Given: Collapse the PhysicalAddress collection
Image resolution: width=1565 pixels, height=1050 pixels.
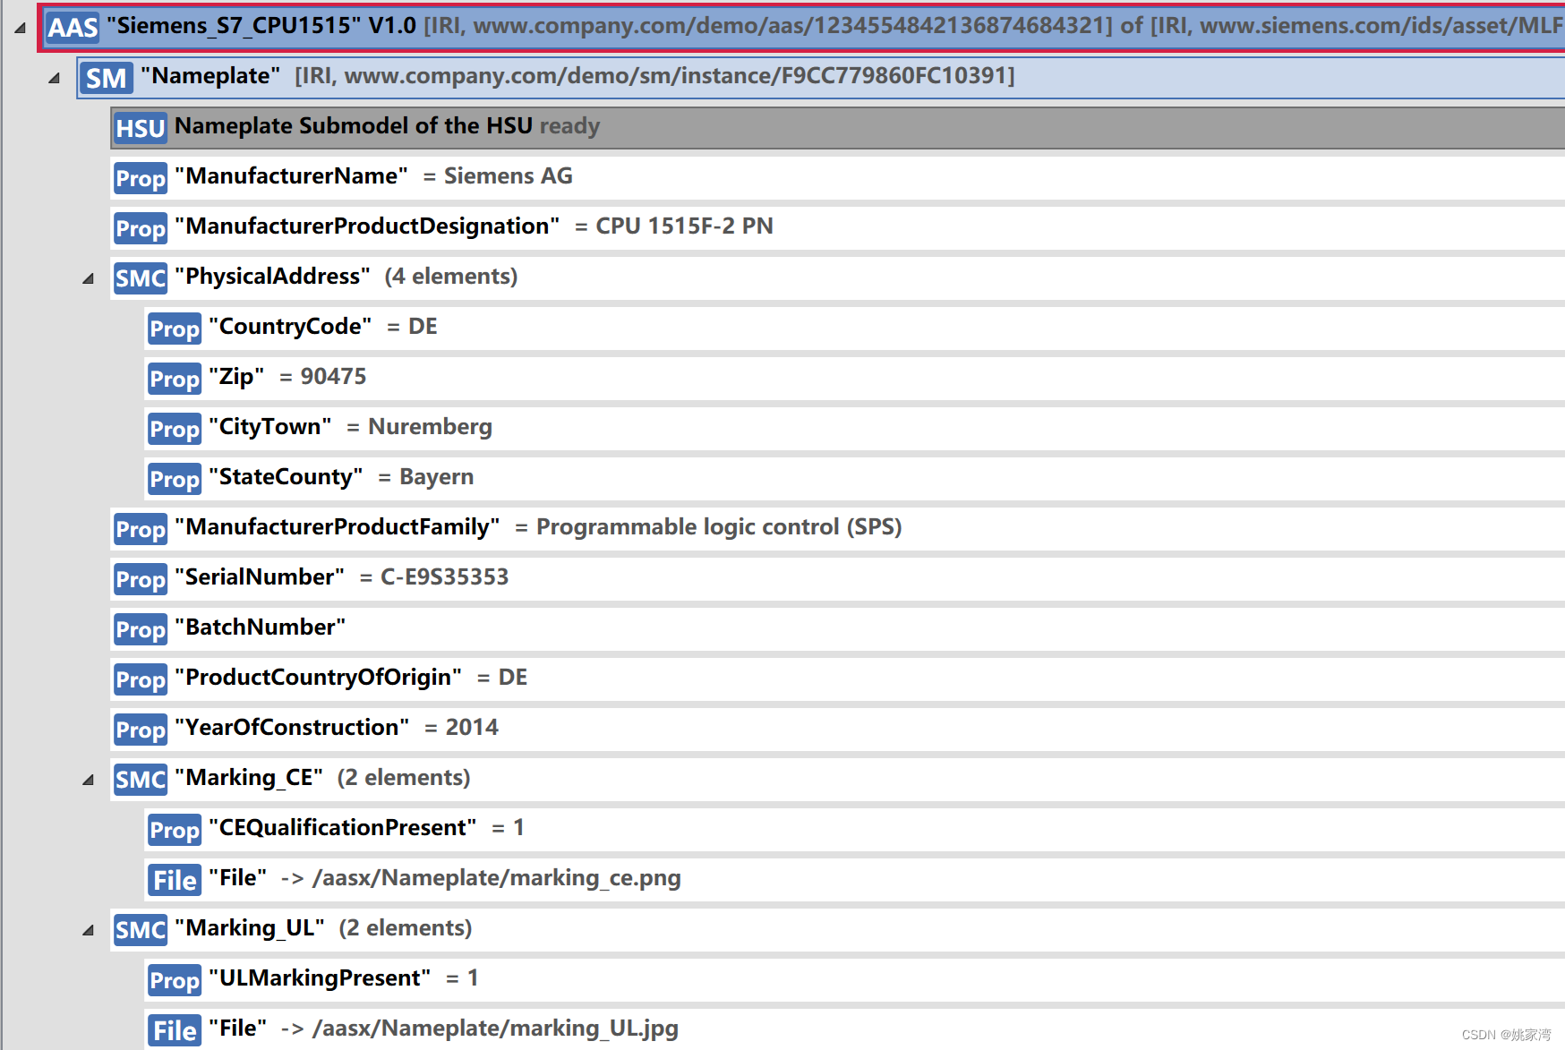Looking at the screenshot, I should pyautogui.click(x=88, y=278).
